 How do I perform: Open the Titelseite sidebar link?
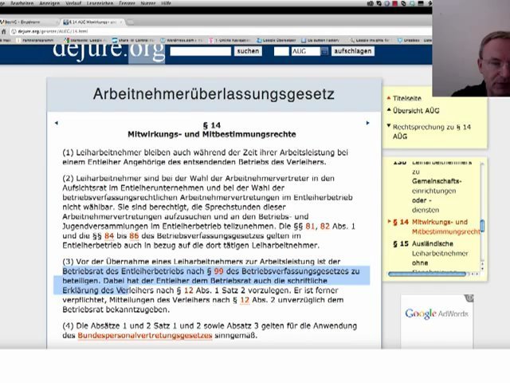406,98
